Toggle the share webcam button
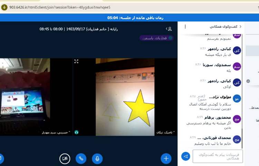This screenshot has width=259, height=166. click(65, 158)
